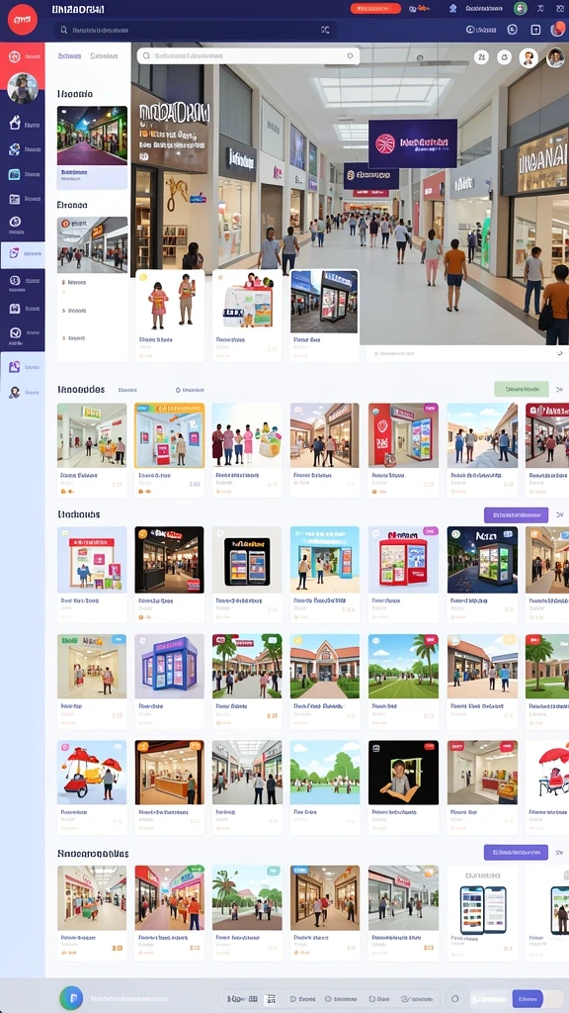
Task: Click the red circular logo at top-left
Action: tap(22, 20)
